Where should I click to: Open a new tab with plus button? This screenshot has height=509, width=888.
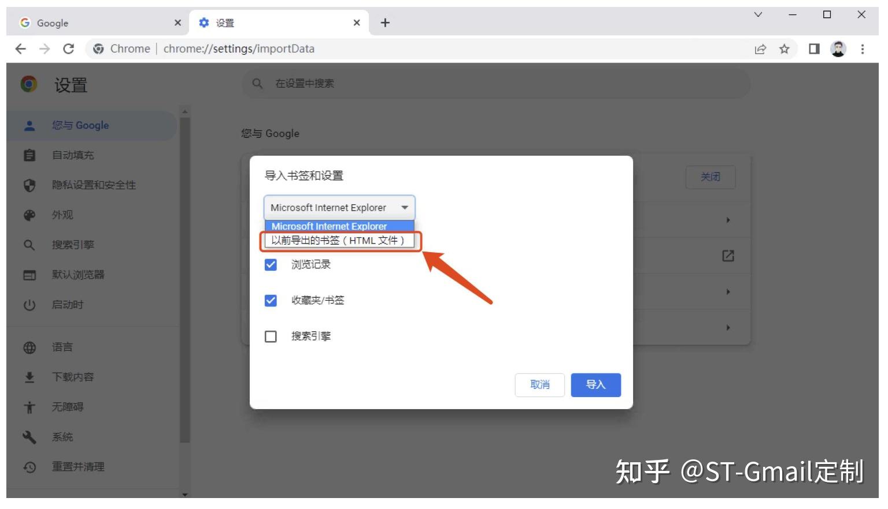[x=385, y=23]
